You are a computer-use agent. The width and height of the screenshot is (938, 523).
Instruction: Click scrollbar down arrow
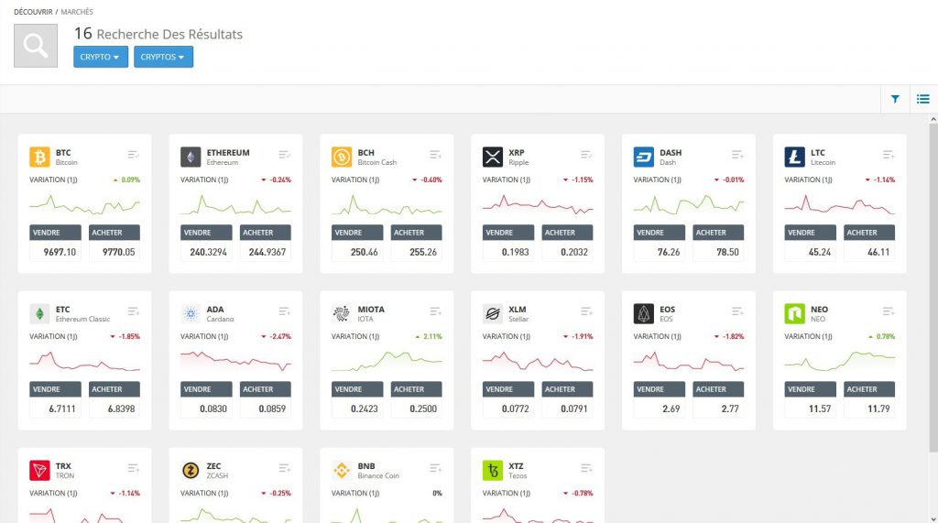coord(933,518)
